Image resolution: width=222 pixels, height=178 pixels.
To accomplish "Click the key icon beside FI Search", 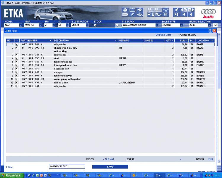I will click(118, 25).
